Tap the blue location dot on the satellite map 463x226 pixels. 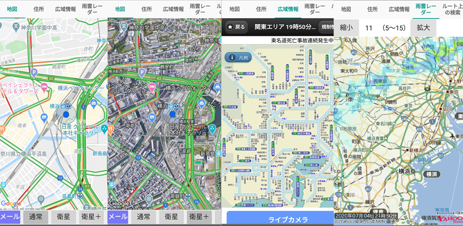(x=172, y=114)
